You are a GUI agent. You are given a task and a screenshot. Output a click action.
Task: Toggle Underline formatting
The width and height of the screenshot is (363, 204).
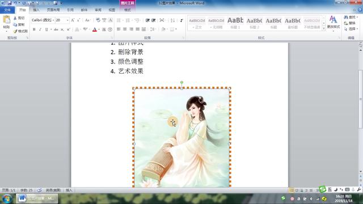tap(47, 29)
